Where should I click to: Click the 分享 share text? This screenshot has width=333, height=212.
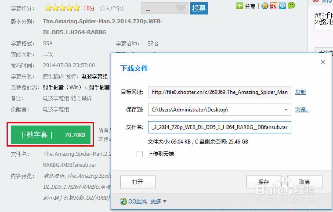pyautogui.click(x=250, y=7)
